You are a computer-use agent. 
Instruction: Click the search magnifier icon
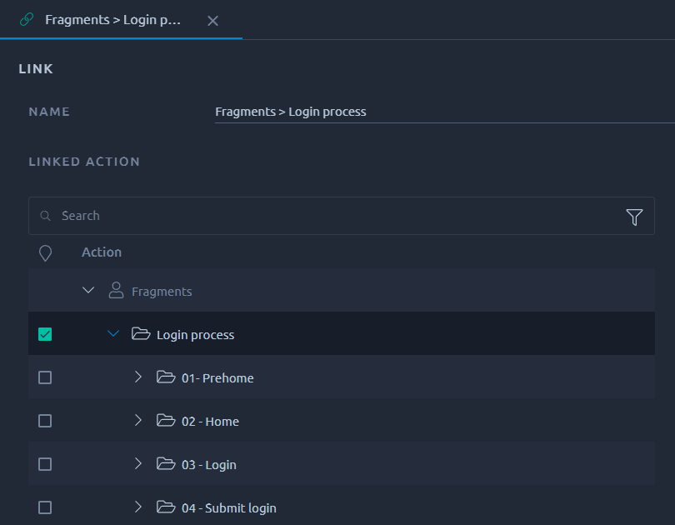[x=45, y=216]
